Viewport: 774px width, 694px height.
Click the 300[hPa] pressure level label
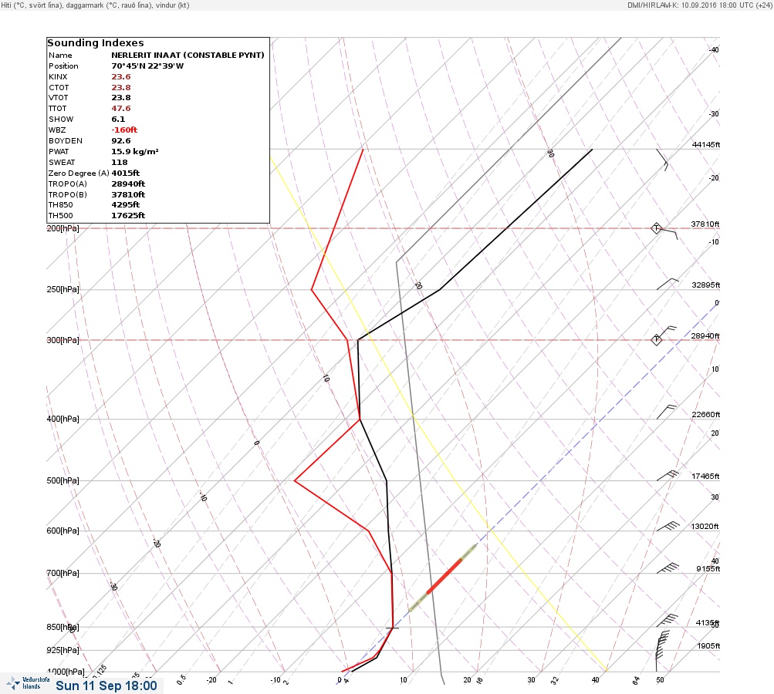click(x=63, y=340)
